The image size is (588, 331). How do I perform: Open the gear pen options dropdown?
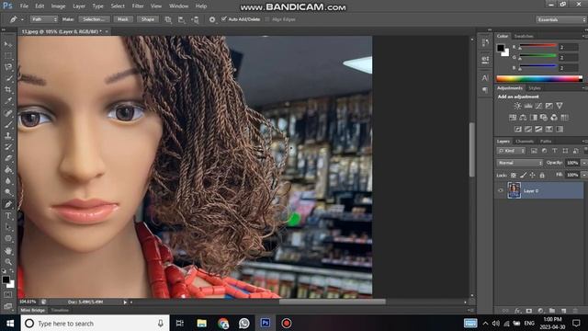point(212,19)
